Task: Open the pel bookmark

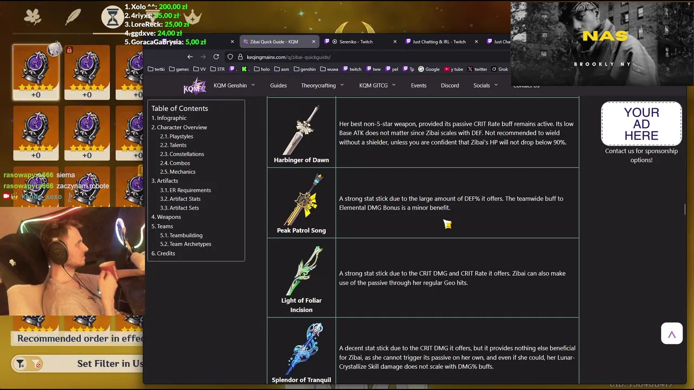Action: click(x=391, y=69)
